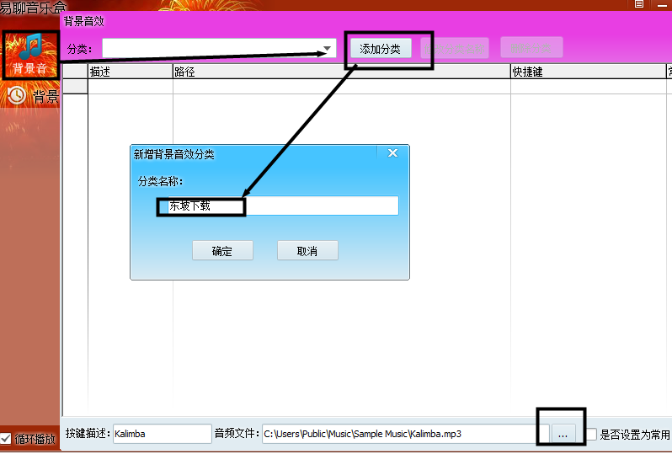
Task: Click the 分类 combo box field
Action: 211,50
